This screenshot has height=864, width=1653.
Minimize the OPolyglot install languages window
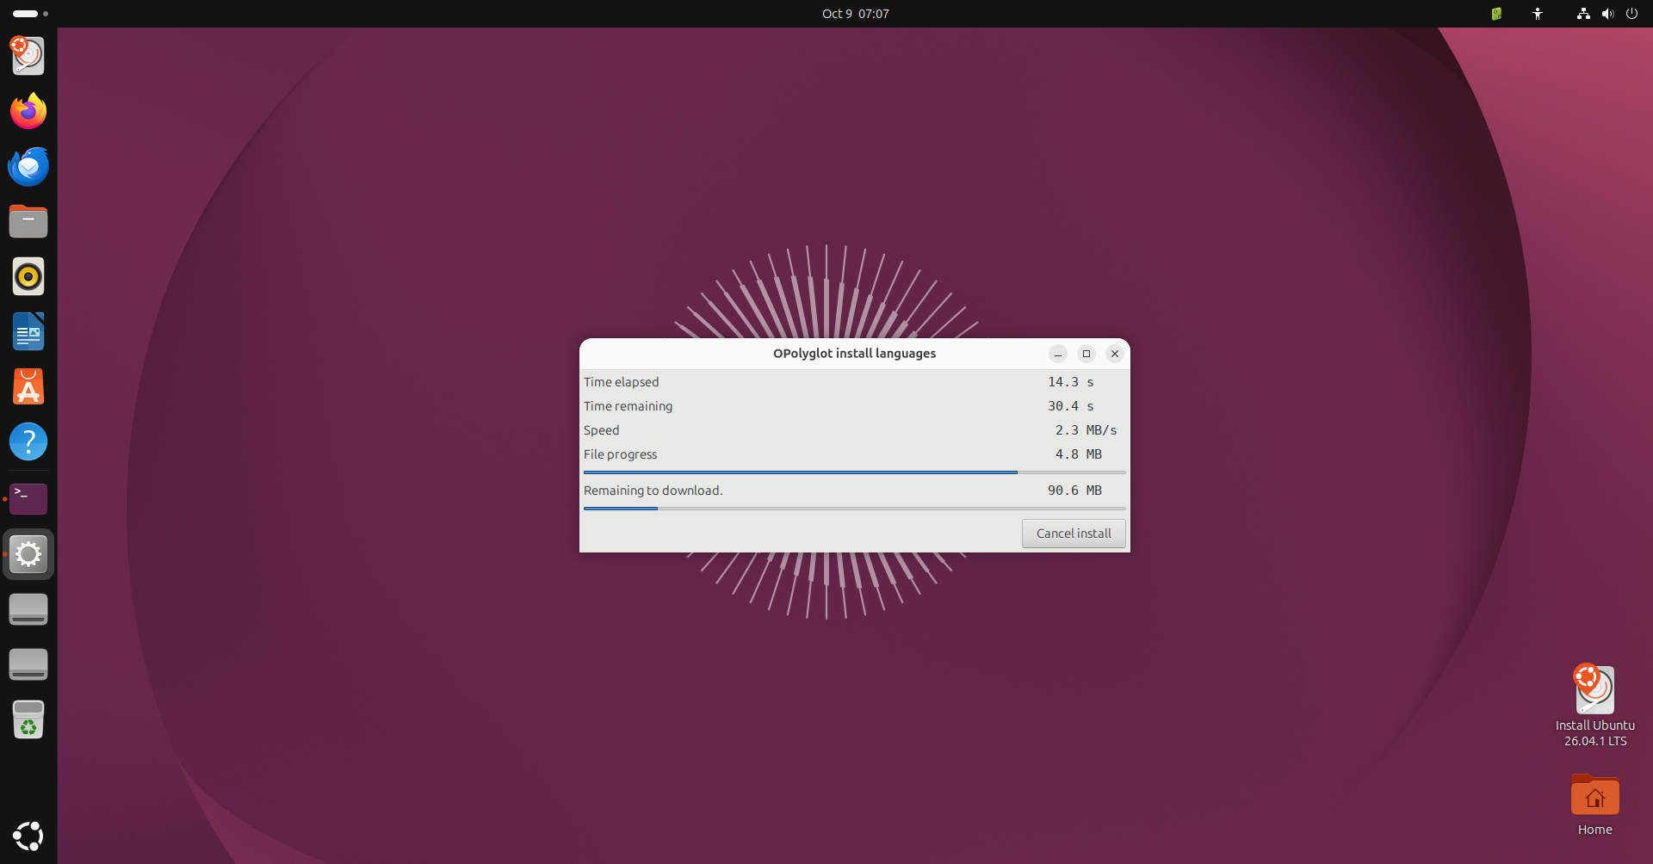coord(1058,354)
